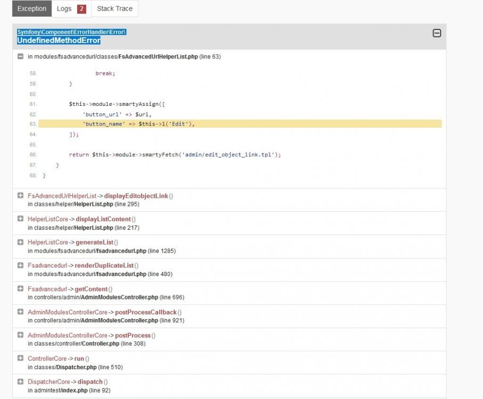Open the Stack Trace tab
The height and width of the screenshot is (399, 483).
[x=114, y=9]
